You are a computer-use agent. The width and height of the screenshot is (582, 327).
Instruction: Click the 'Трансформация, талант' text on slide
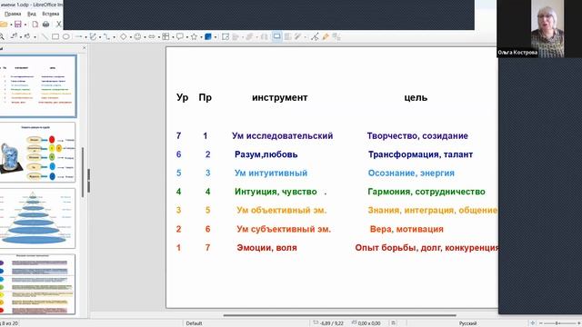tap(420, 154)
